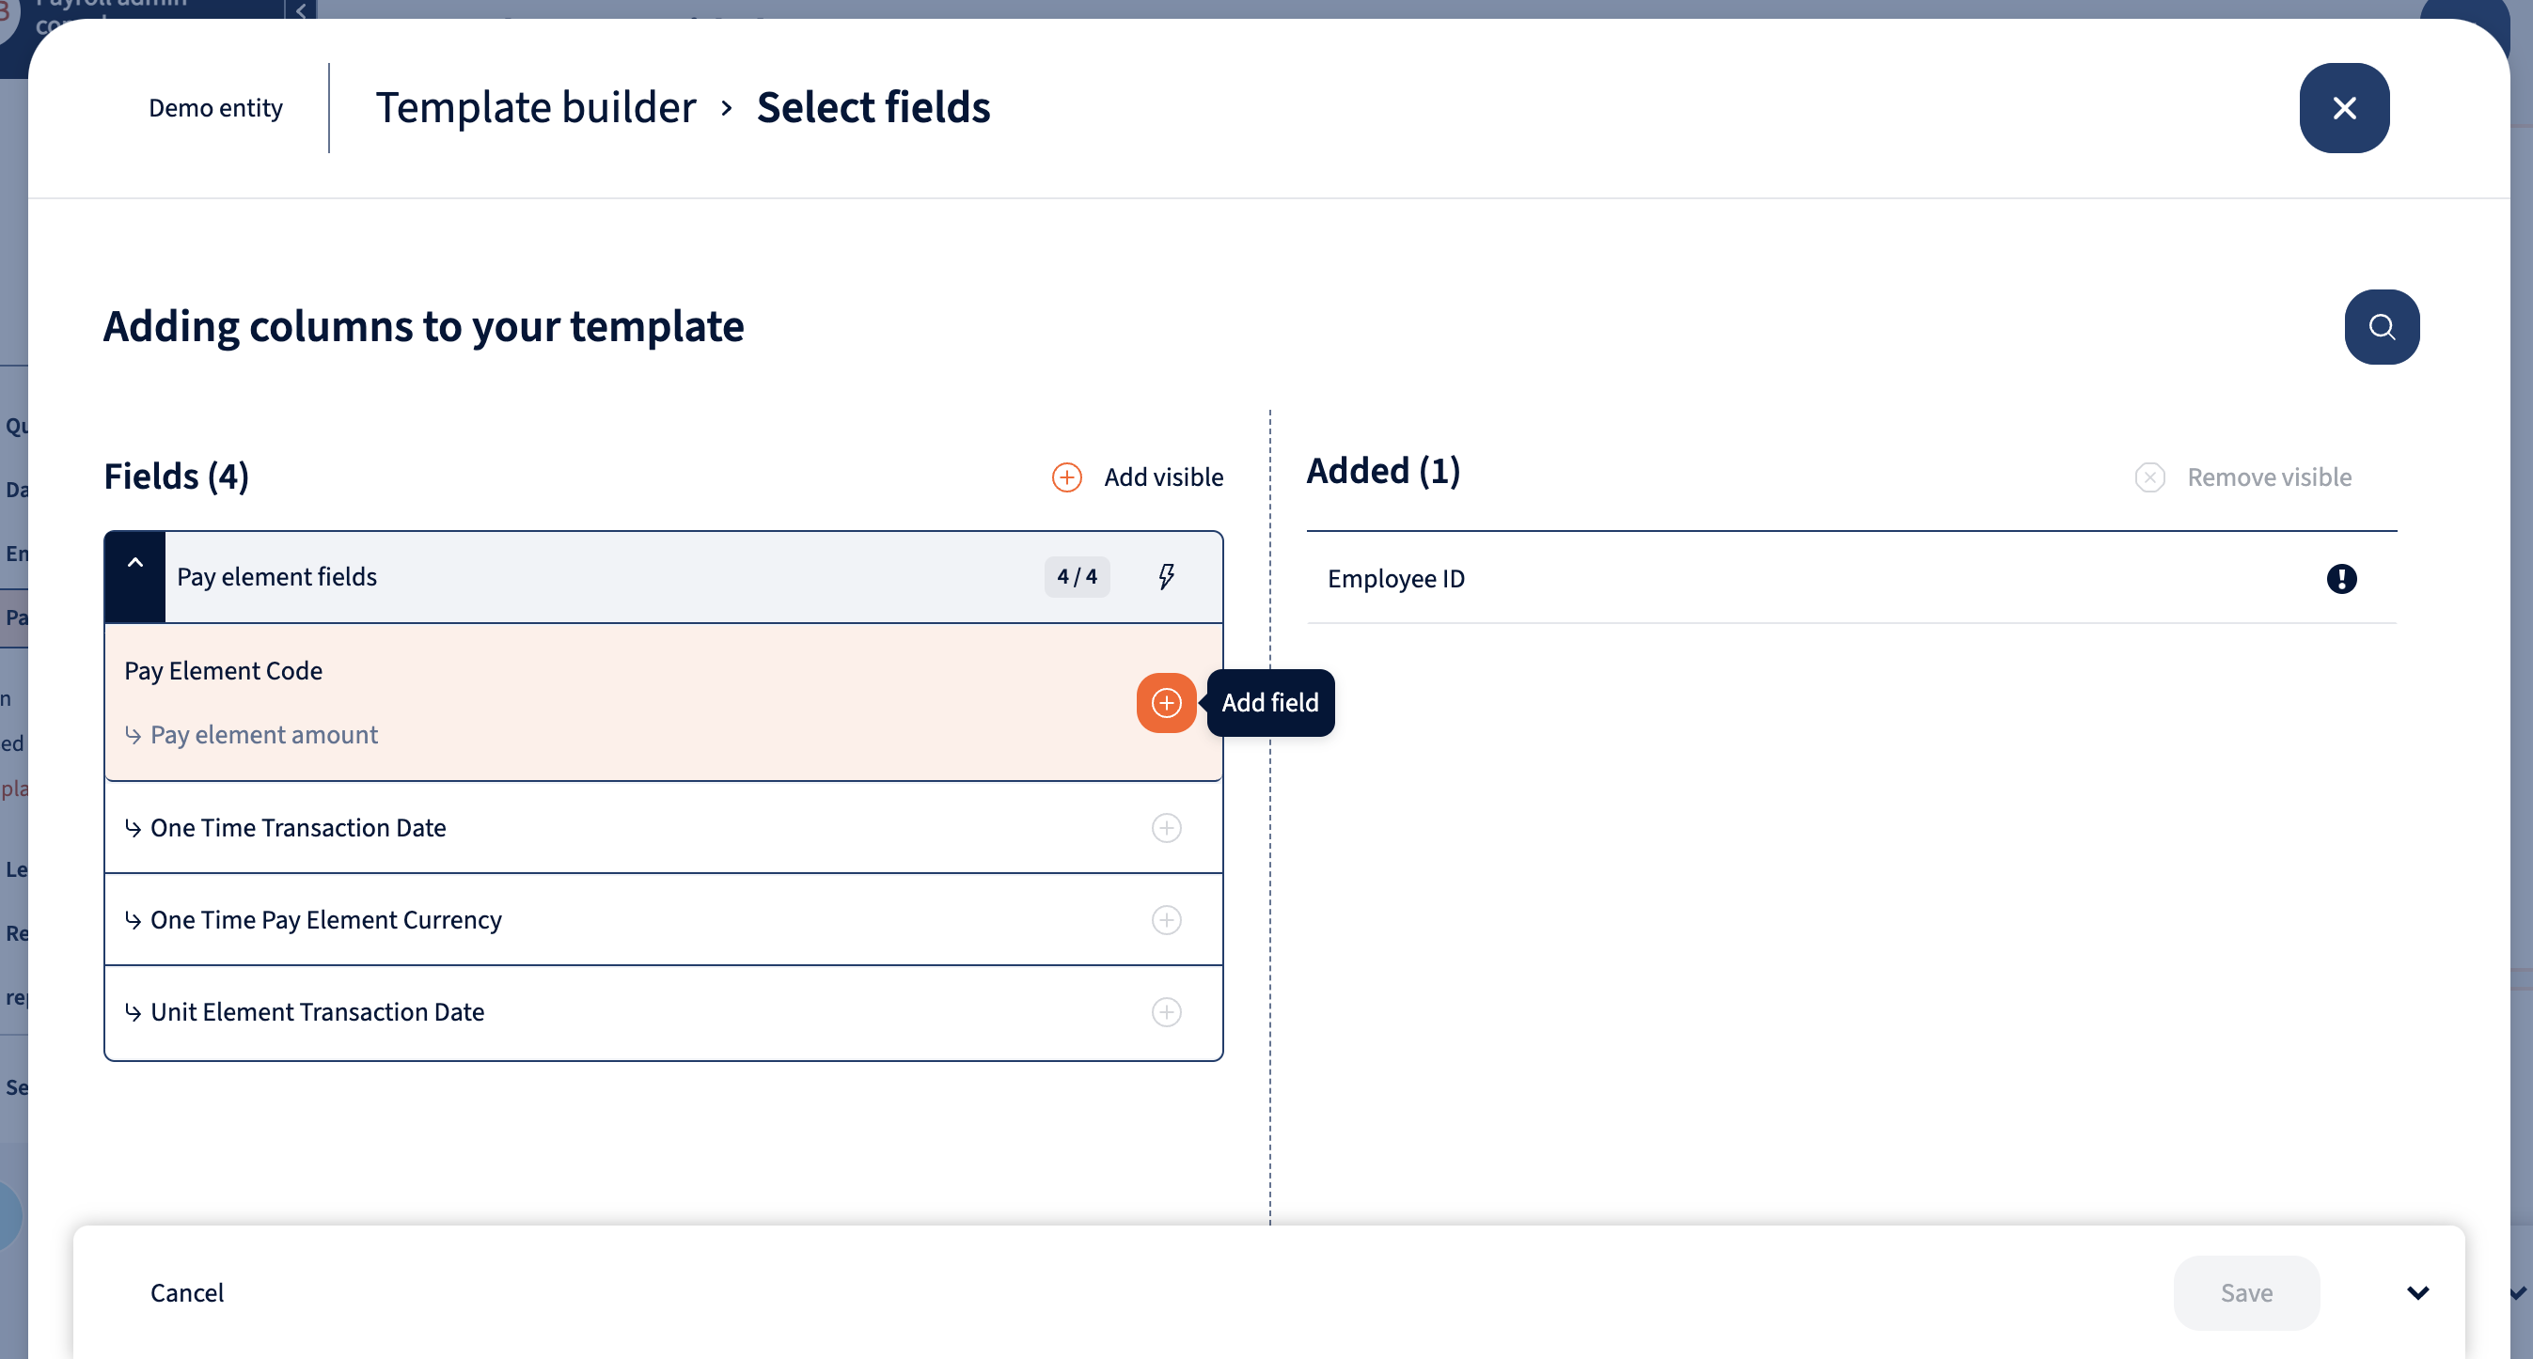Click the Employee ID warning exclamation icon

(x=2340, y=579)
